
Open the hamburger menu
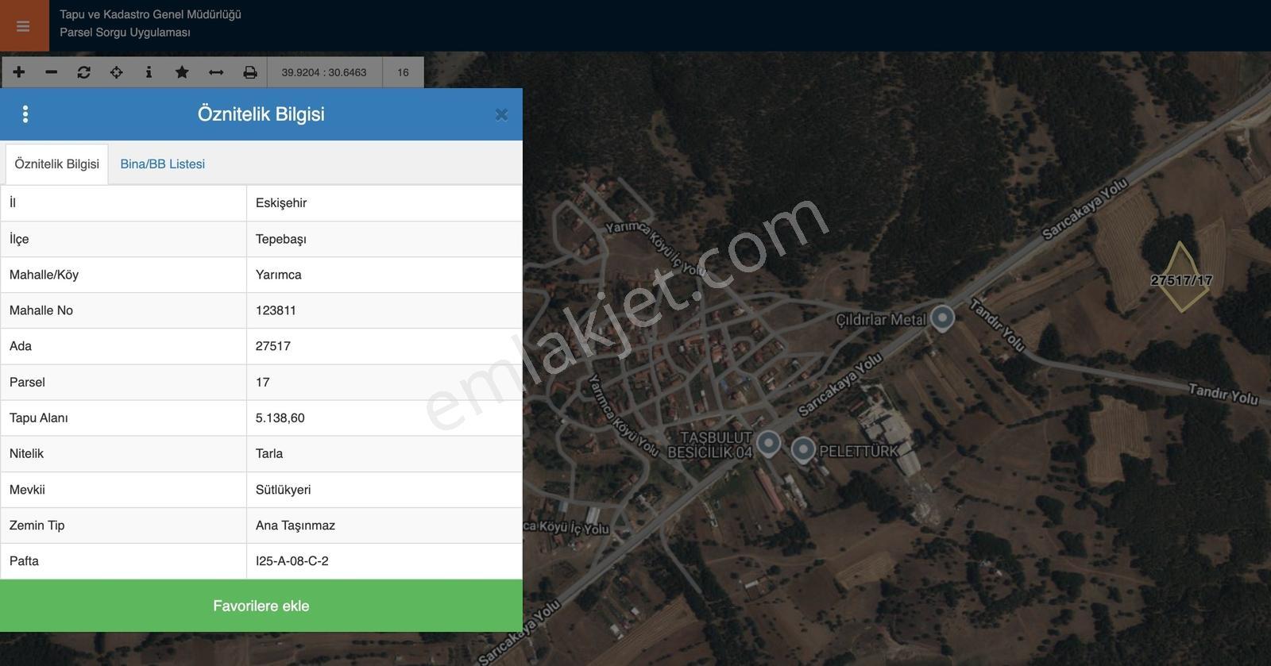pyautogui.click(x=23, y=26)
